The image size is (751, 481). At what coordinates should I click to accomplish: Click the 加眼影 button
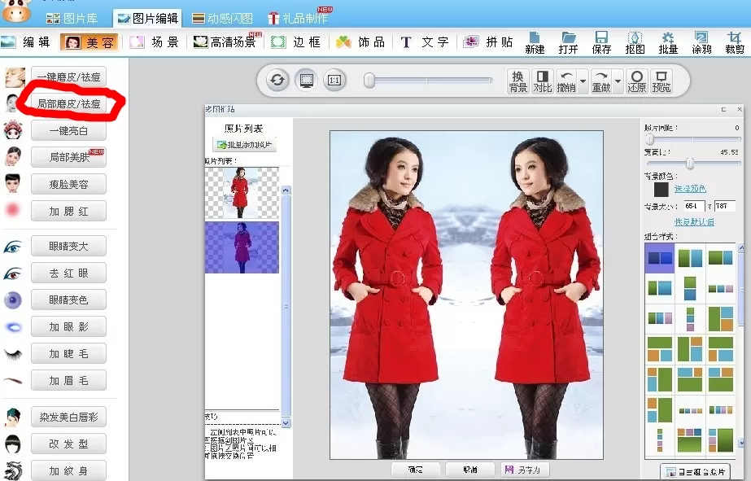coord(69,326)
